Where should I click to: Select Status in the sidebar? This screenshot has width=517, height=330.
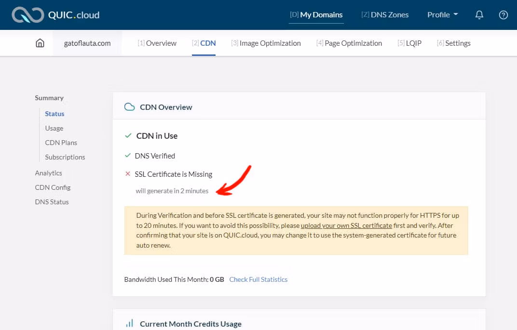pos(54,114)
